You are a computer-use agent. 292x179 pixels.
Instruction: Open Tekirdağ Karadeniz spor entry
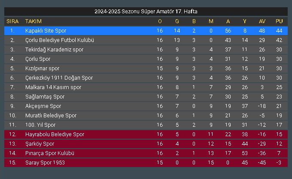(x=146, y=50)
